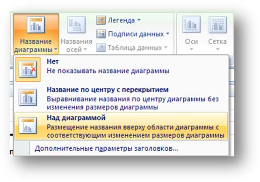Click text Не показывать название диаграммы

[108, 71]
